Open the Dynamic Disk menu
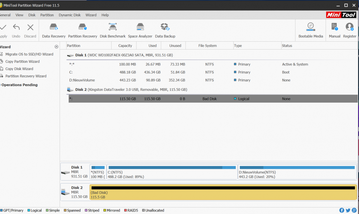Screen dimensions: 359x214 [70, 15]
